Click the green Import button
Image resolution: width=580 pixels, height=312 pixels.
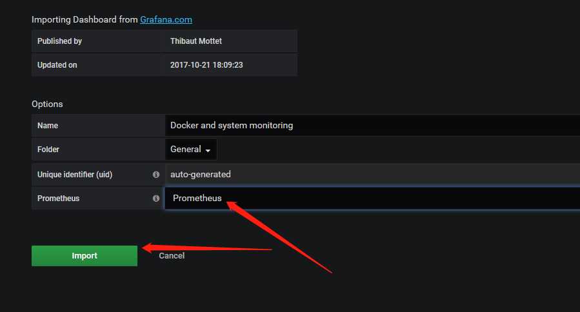click(85, 256)
